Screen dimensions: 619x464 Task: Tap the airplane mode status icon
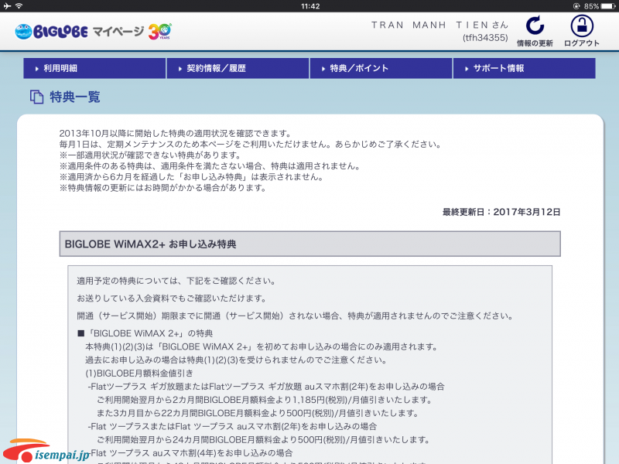pyautogui.click(x=8, y=6)
